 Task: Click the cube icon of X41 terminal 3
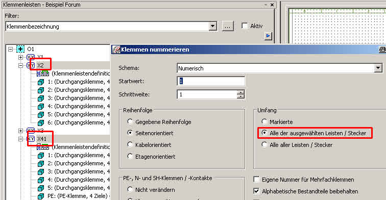(41, 172)
